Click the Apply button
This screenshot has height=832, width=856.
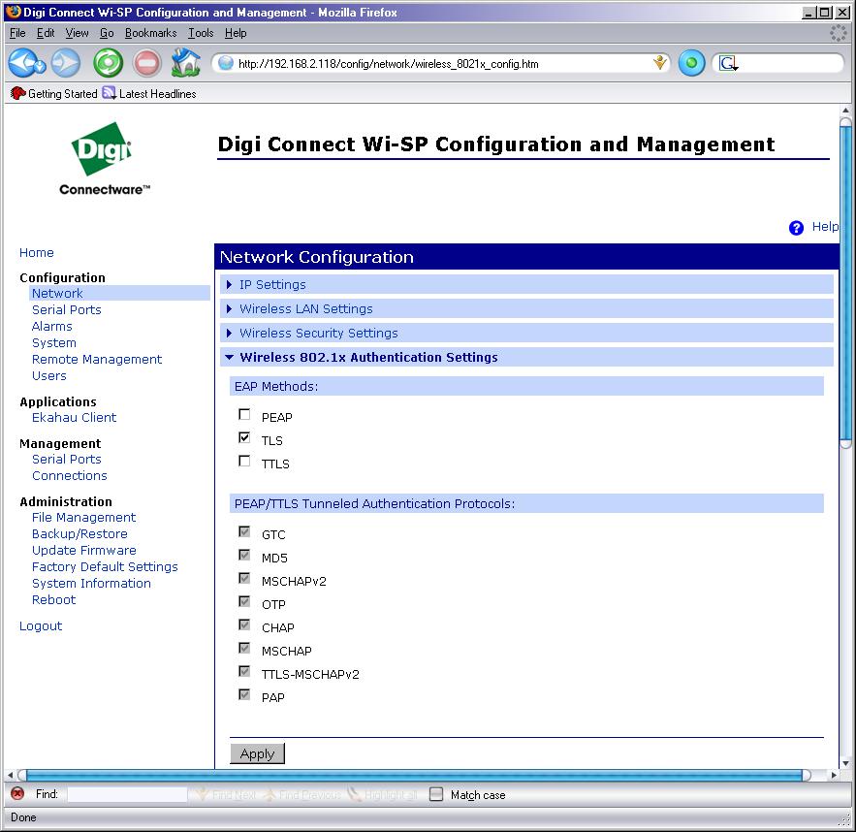click(257, 753)
